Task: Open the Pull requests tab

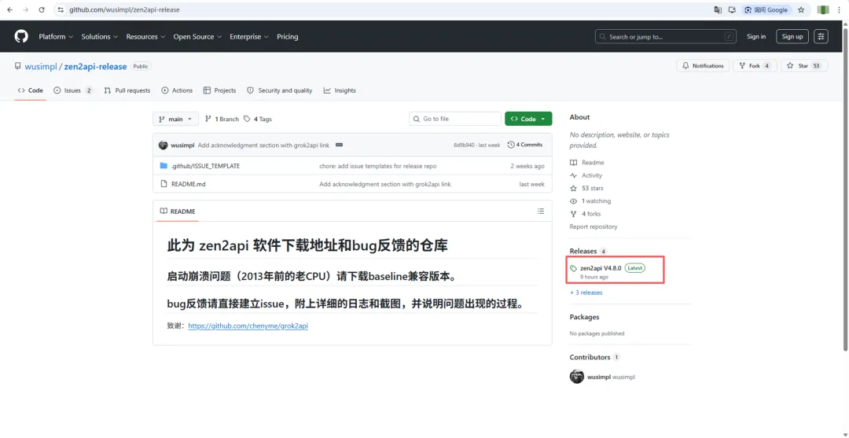Action: tap(127, 90)
